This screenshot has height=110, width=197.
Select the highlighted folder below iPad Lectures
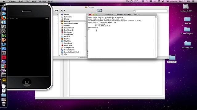(172, 59)
